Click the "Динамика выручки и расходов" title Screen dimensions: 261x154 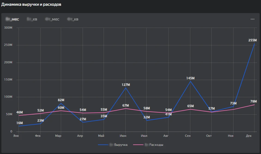[31, 5]
